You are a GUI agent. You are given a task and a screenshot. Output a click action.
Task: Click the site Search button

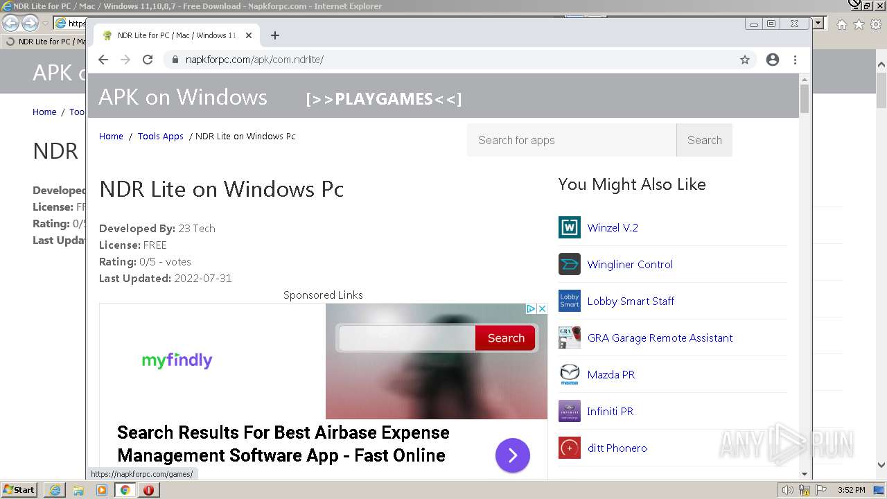(704, 140)
